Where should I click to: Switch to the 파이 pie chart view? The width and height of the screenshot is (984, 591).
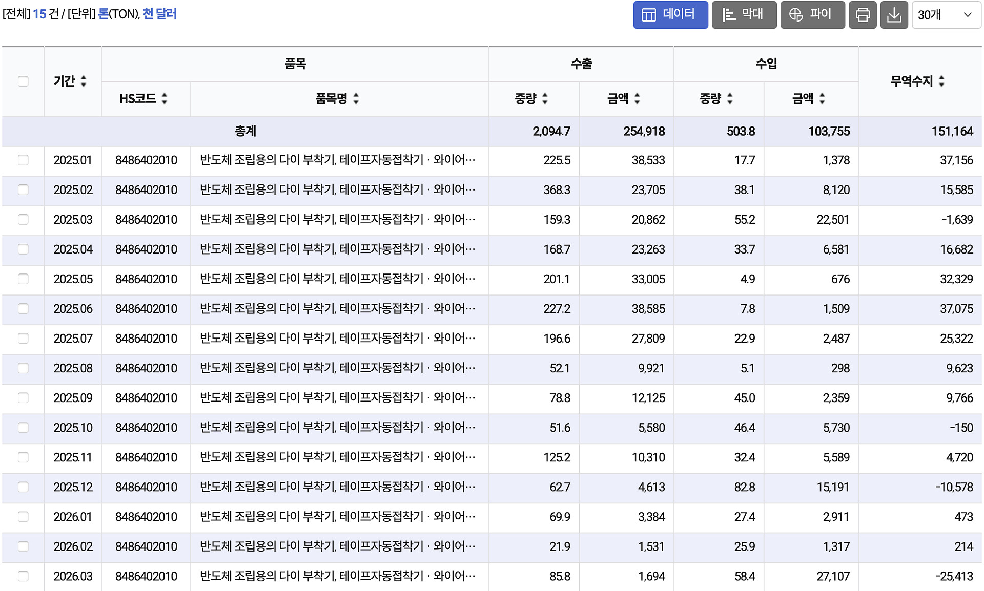pos(812,14)
